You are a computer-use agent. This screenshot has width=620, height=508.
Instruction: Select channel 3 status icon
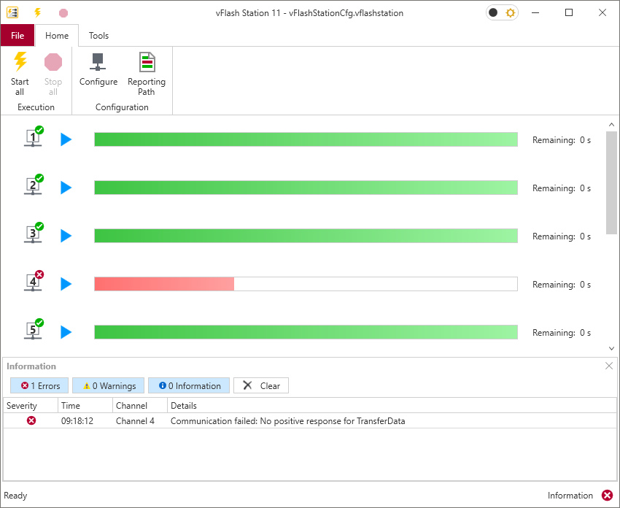(x=34, y=233)
